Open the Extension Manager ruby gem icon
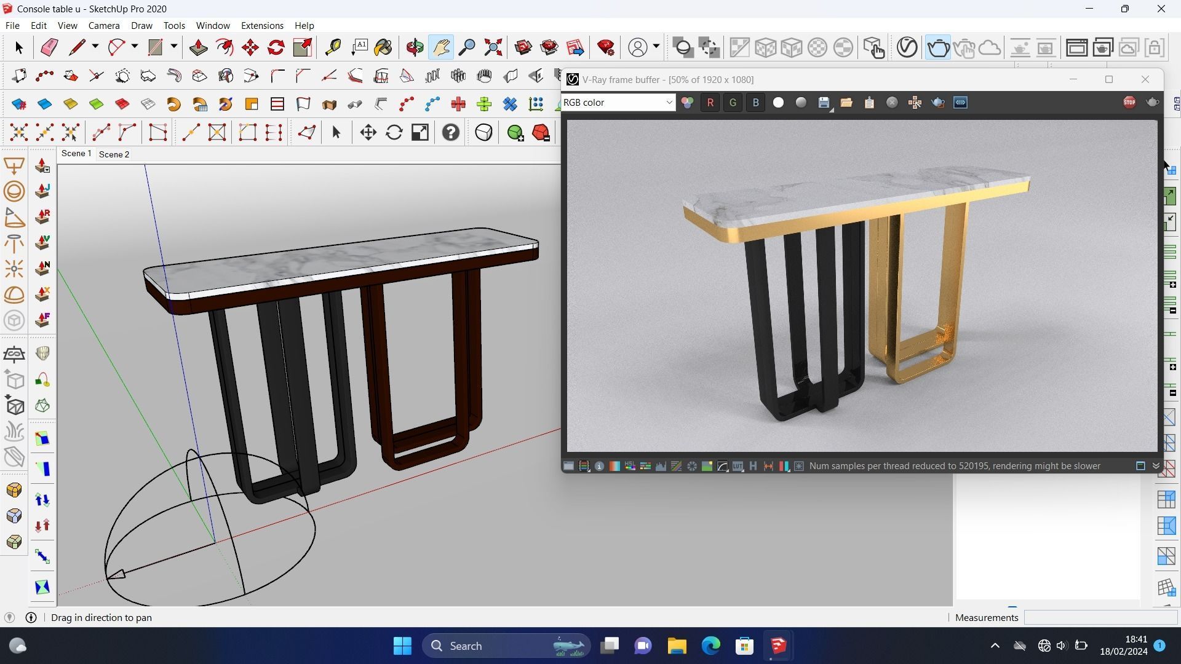1181x664 pixels. click(x=606, y=47)
